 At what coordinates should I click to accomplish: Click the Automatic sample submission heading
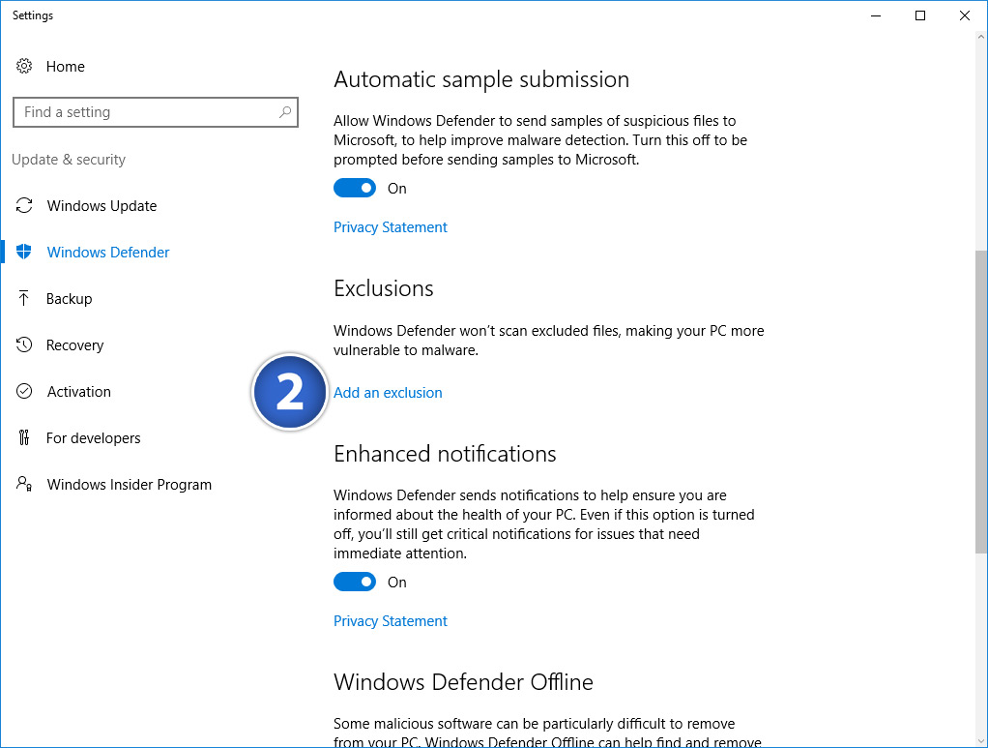coord(481,79)
